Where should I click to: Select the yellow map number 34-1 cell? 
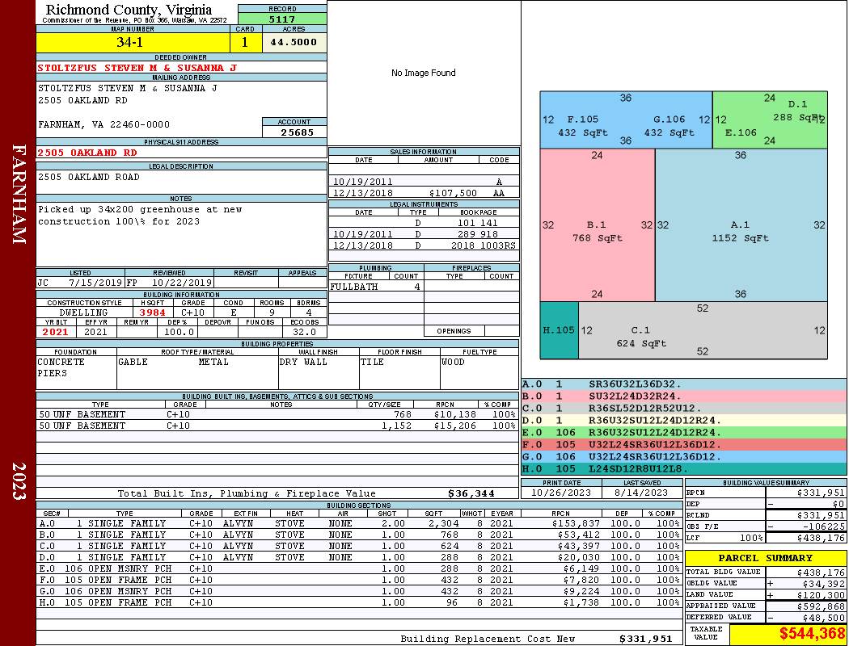[x=133, y=42]
